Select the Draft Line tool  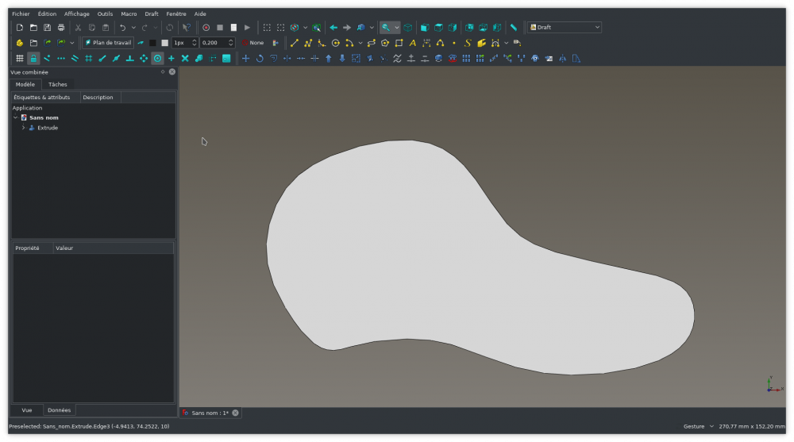(295, 43)
